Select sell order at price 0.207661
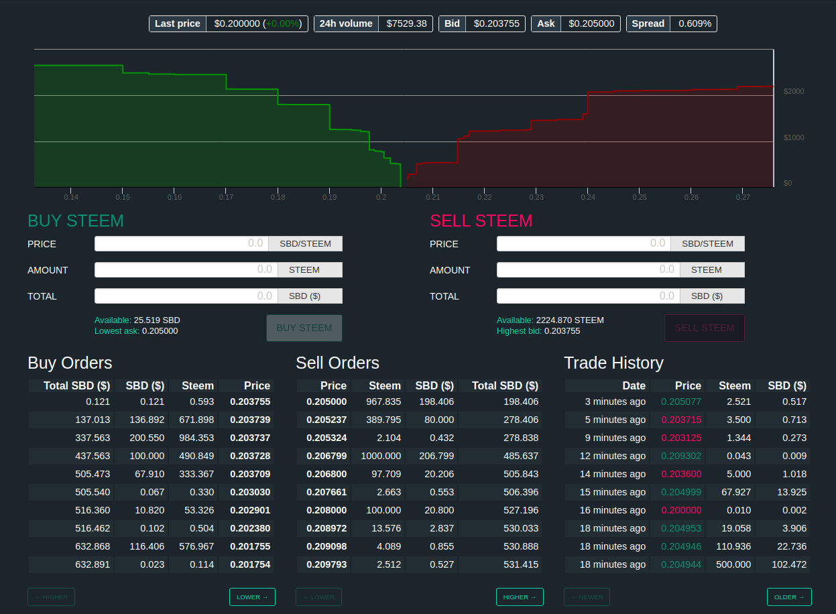Screen dimensions: 836x614 (419, 492)
